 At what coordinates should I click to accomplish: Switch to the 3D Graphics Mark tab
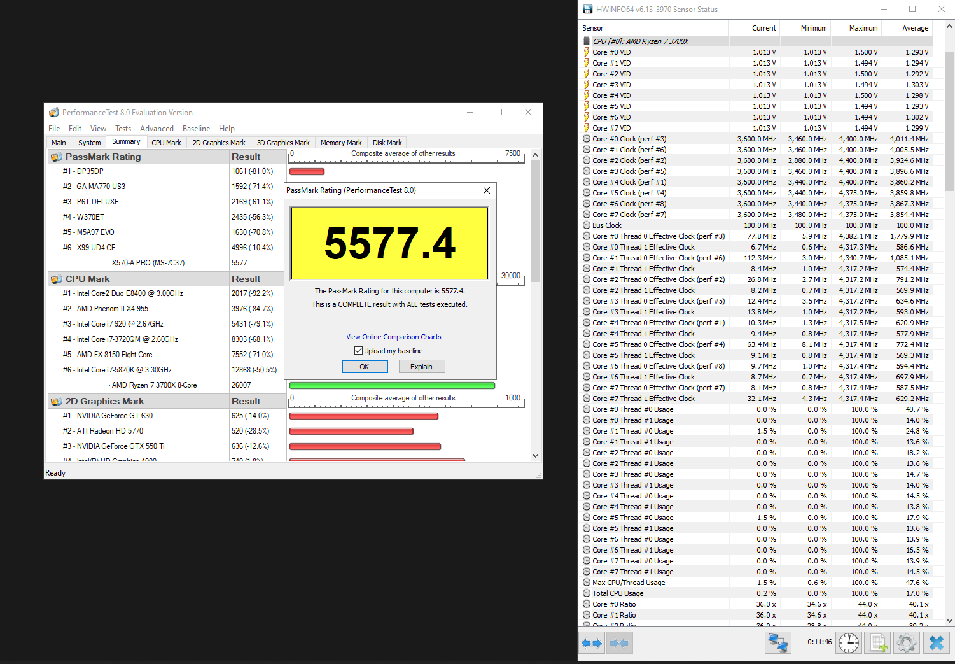pyautogui.click(x=283, y=143)
